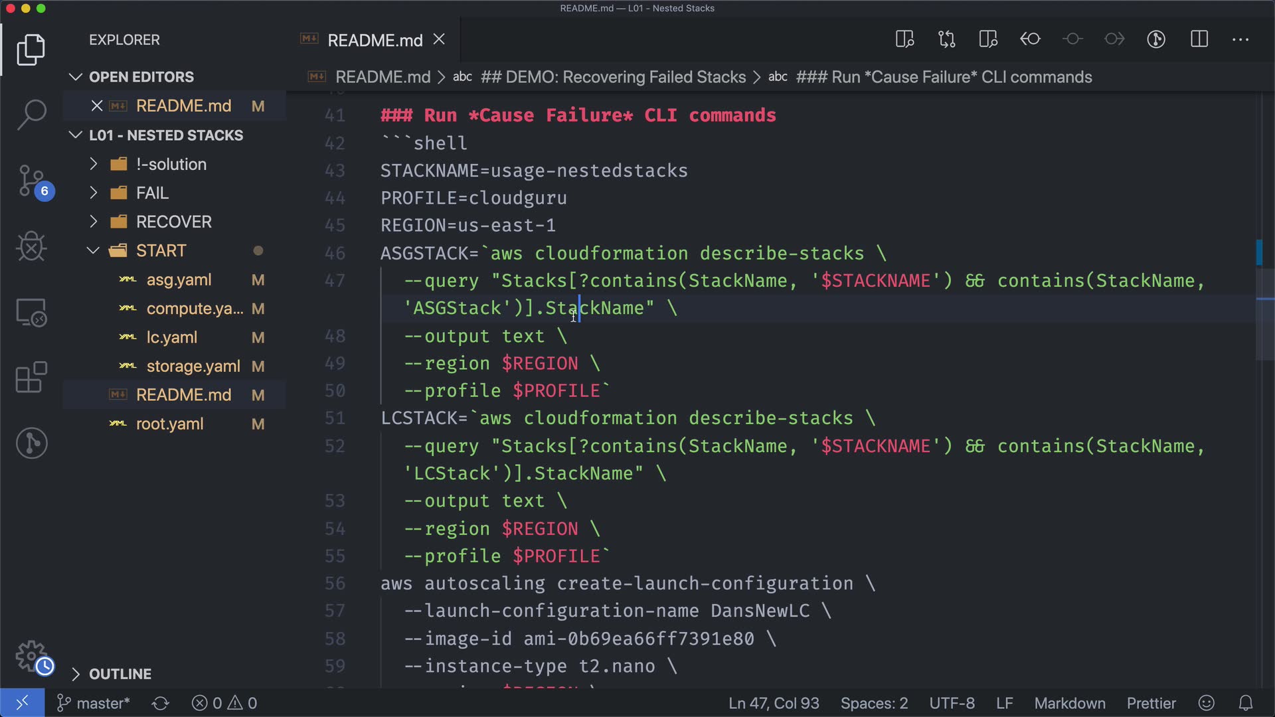Screen dimensions: 1275x717
Task: Open Remote Explorer in activity bar
Action: (31, 312)
